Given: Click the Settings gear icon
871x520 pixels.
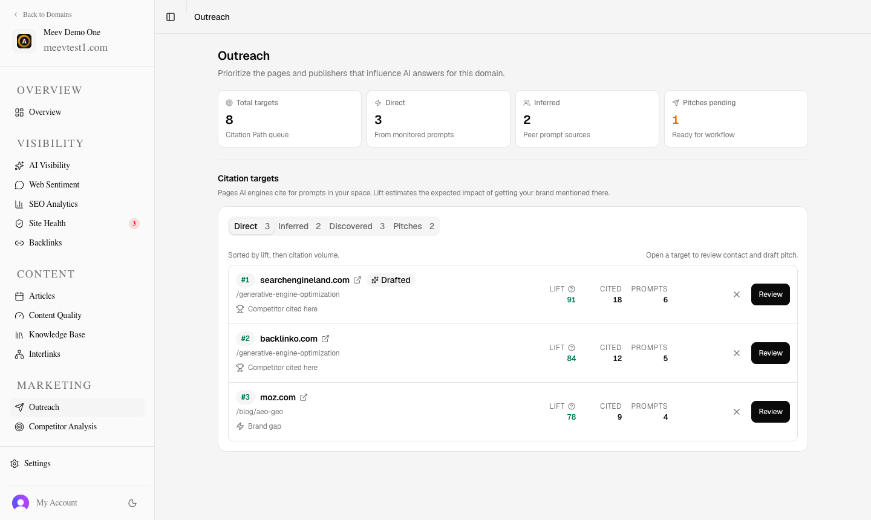Looking at the screenshot, I should click(15, 464).
